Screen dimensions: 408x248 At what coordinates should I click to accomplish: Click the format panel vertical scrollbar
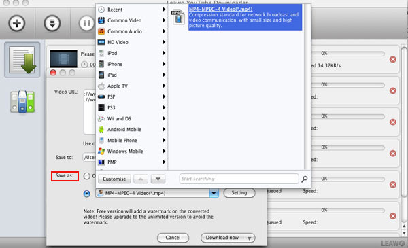pyautogui.click(x=307, y=87)
